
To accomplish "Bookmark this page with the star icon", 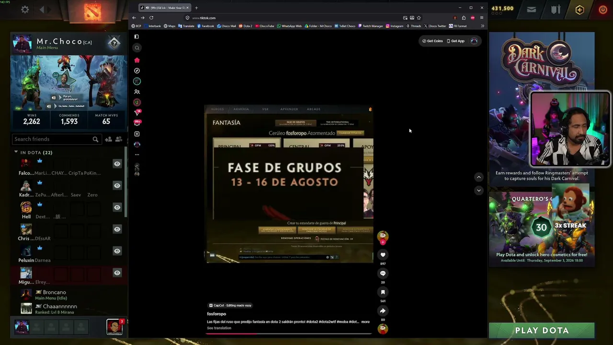I will click(x=419, y=18).
